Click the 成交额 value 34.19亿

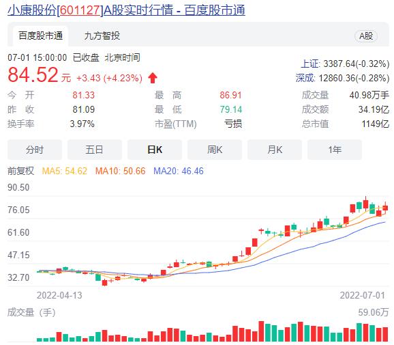[x=374, y=109]
